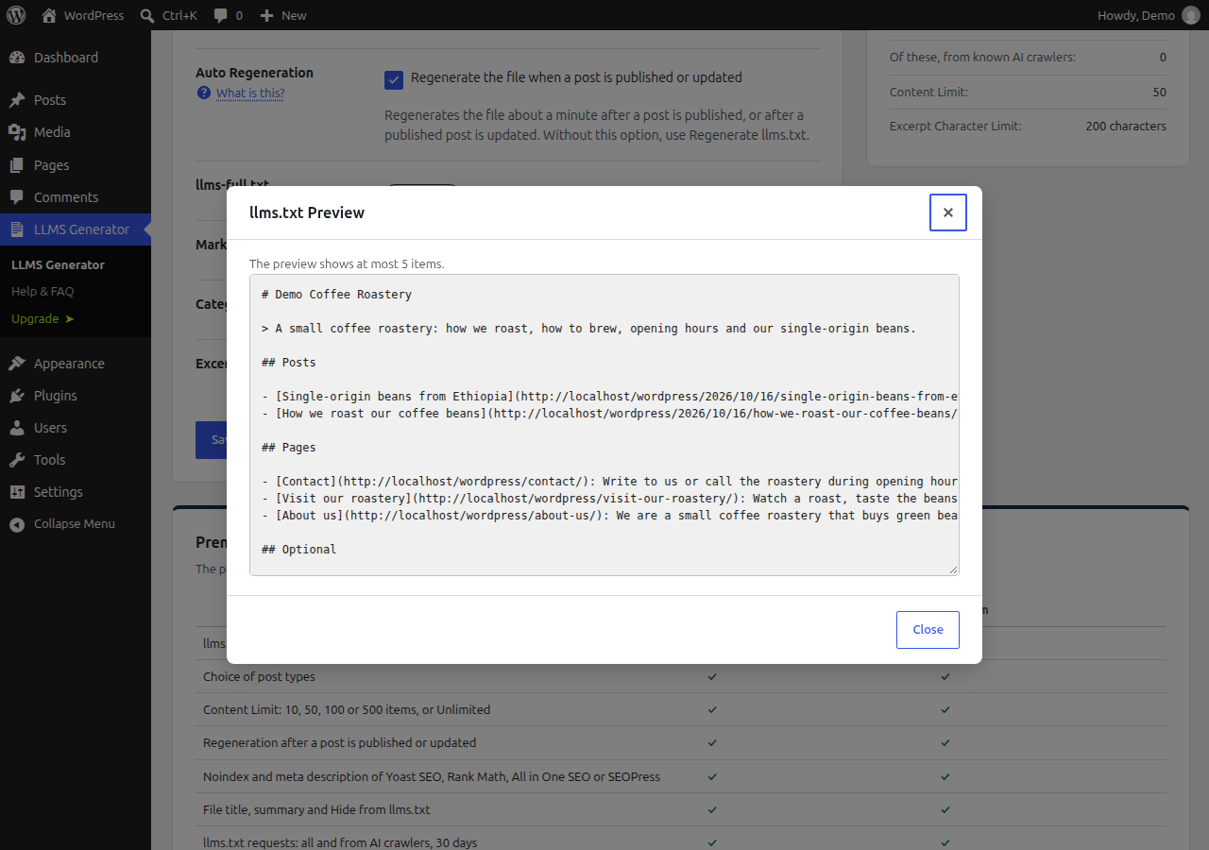Open the LLMS Generator submenu item
Image resolution: width=1209 pixels, height=850 pixels.
point(58,264)
